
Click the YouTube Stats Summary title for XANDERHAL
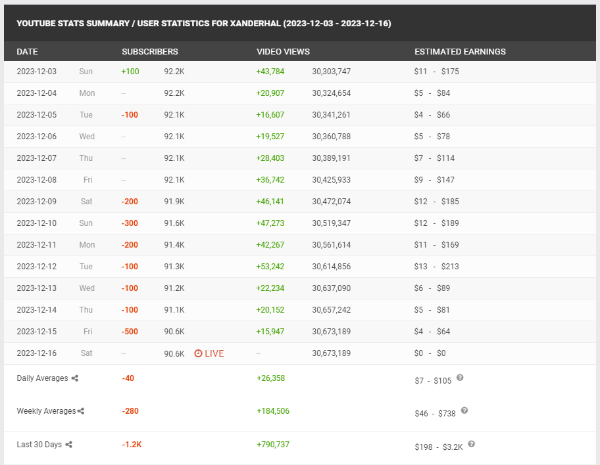click(204, 23)
